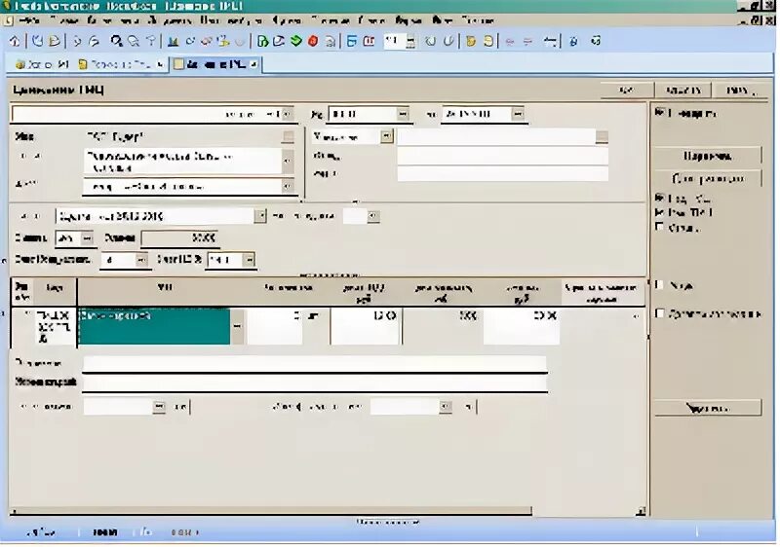
Task: Click the up-arrow icon starting the toolbar
Action: tap(15, 41)
